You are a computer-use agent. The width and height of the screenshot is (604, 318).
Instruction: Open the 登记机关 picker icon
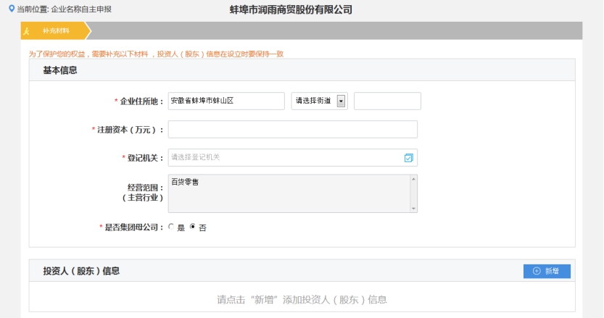click(408, 158)
